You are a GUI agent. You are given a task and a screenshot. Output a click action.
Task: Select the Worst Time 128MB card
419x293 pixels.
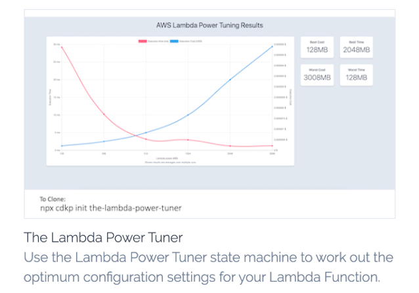pos(356,75)
